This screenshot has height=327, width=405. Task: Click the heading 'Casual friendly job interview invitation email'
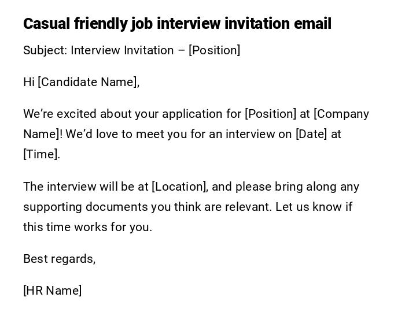click(177, 24)
